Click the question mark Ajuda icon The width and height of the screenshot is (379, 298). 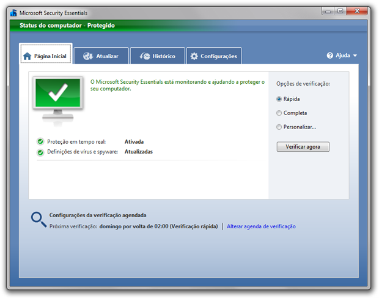329,56
